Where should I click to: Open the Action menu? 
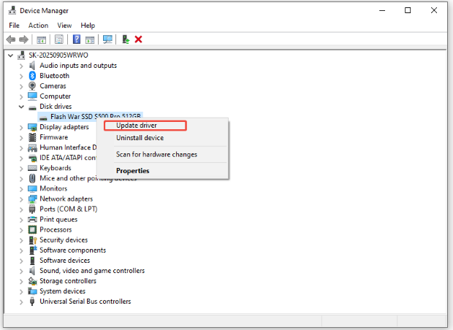(x=38, y=26)
